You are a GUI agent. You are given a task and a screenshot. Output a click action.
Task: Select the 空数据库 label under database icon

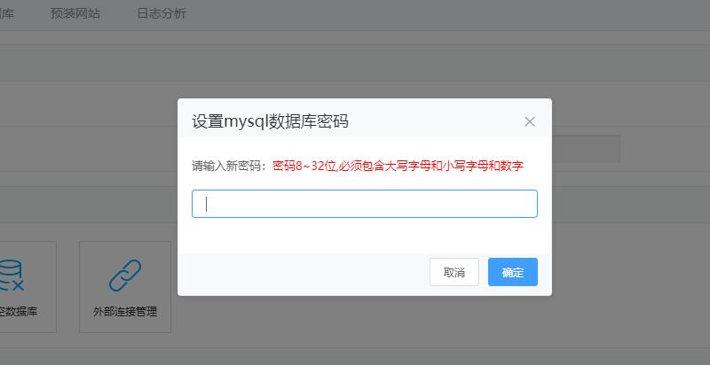(x=18, y=312)
